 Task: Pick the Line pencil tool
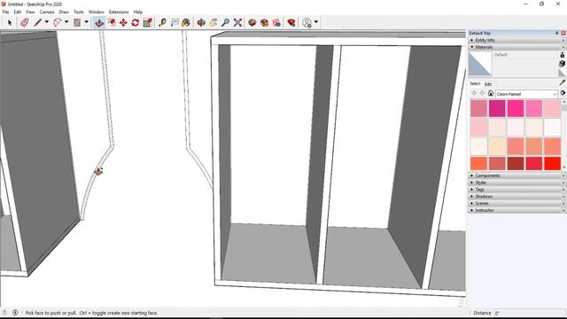[38, 23]
